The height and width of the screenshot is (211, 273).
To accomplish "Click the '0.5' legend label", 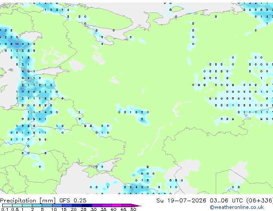I will coord(15,209).
